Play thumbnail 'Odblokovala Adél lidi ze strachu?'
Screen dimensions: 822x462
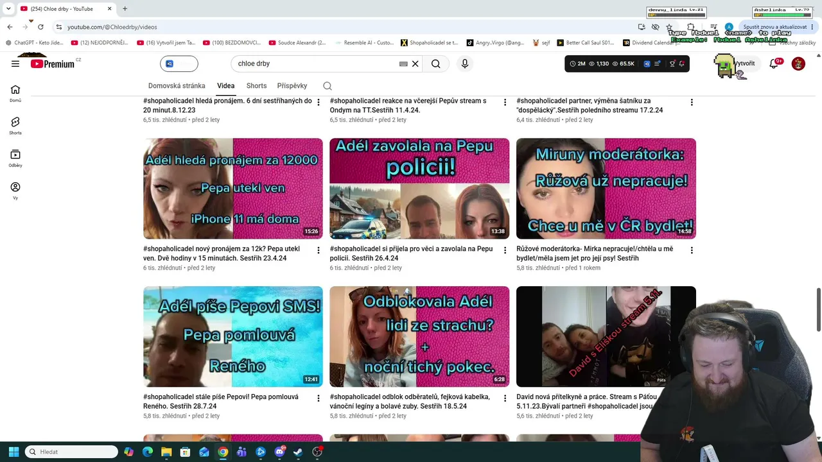pyautogui.click(x=419, y=337)
